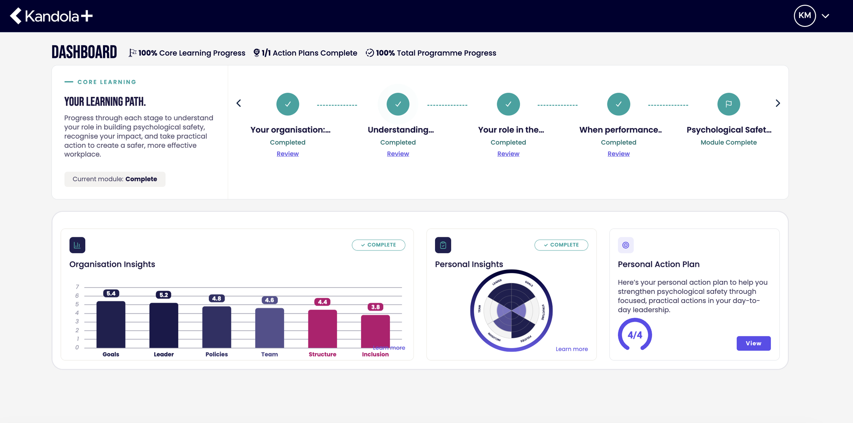View the Personal Action Plan
Viewport: 853px width, 423px height.
pyautogui.click(x=753, y=343)
